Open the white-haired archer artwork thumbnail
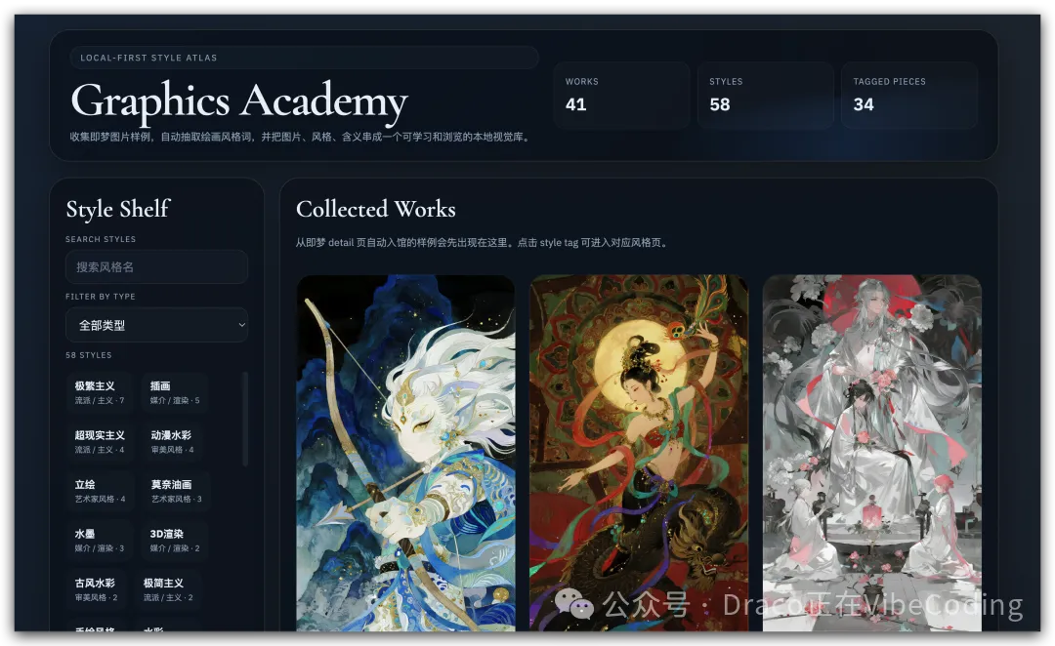1055x646 pixels. click(x=405, y=454)
